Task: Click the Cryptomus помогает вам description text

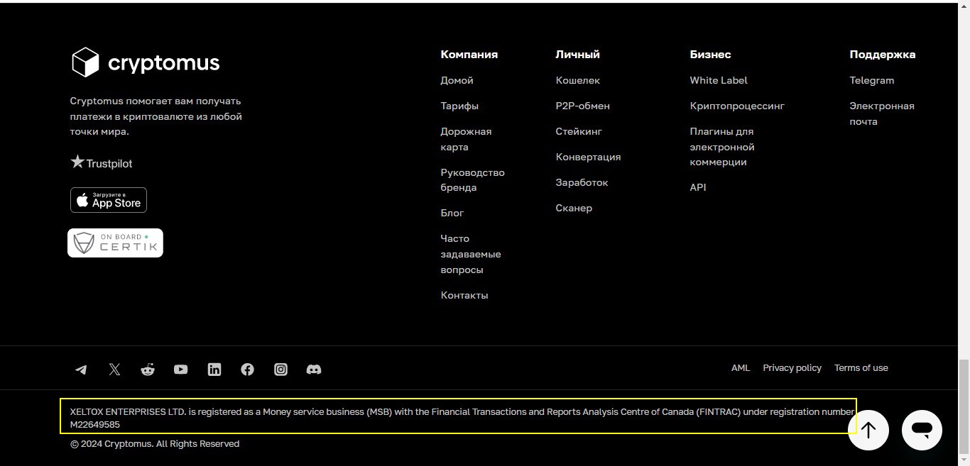Action: click(x=156, y=116)
